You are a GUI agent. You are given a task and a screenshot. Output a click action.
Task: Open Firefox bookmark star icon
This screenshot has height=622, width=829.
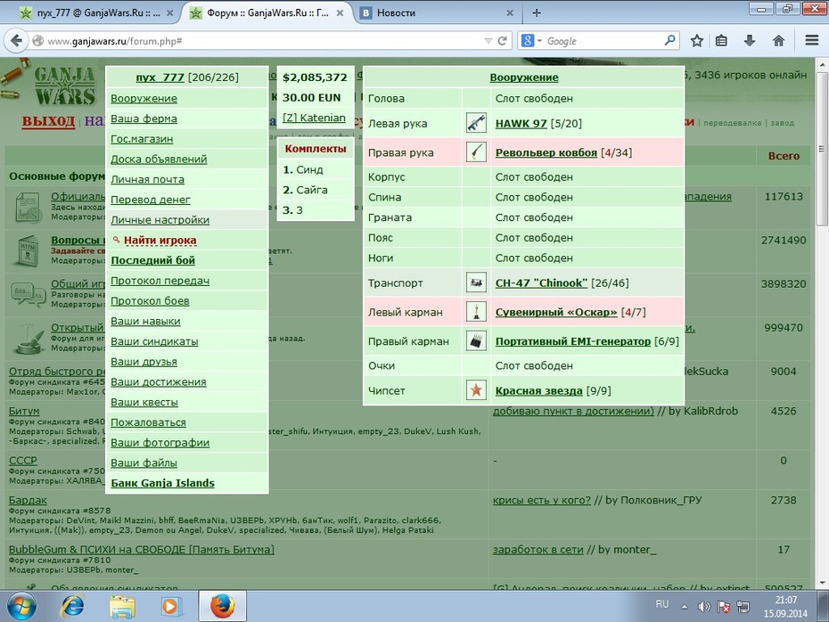pyautogui.click(x=697, y=41)
